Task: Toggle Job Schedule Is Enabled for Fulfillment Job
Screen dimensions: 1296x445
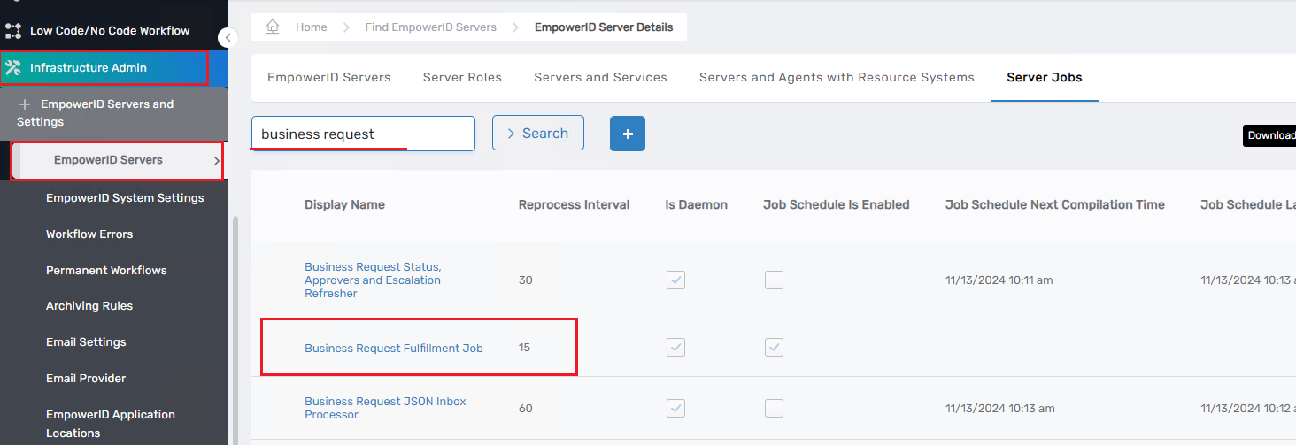Action: [x=774, y=348]
